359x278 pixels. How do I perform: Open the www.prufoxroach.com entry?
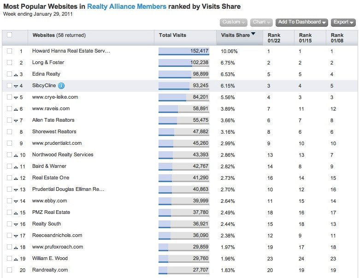pos(58,247)
